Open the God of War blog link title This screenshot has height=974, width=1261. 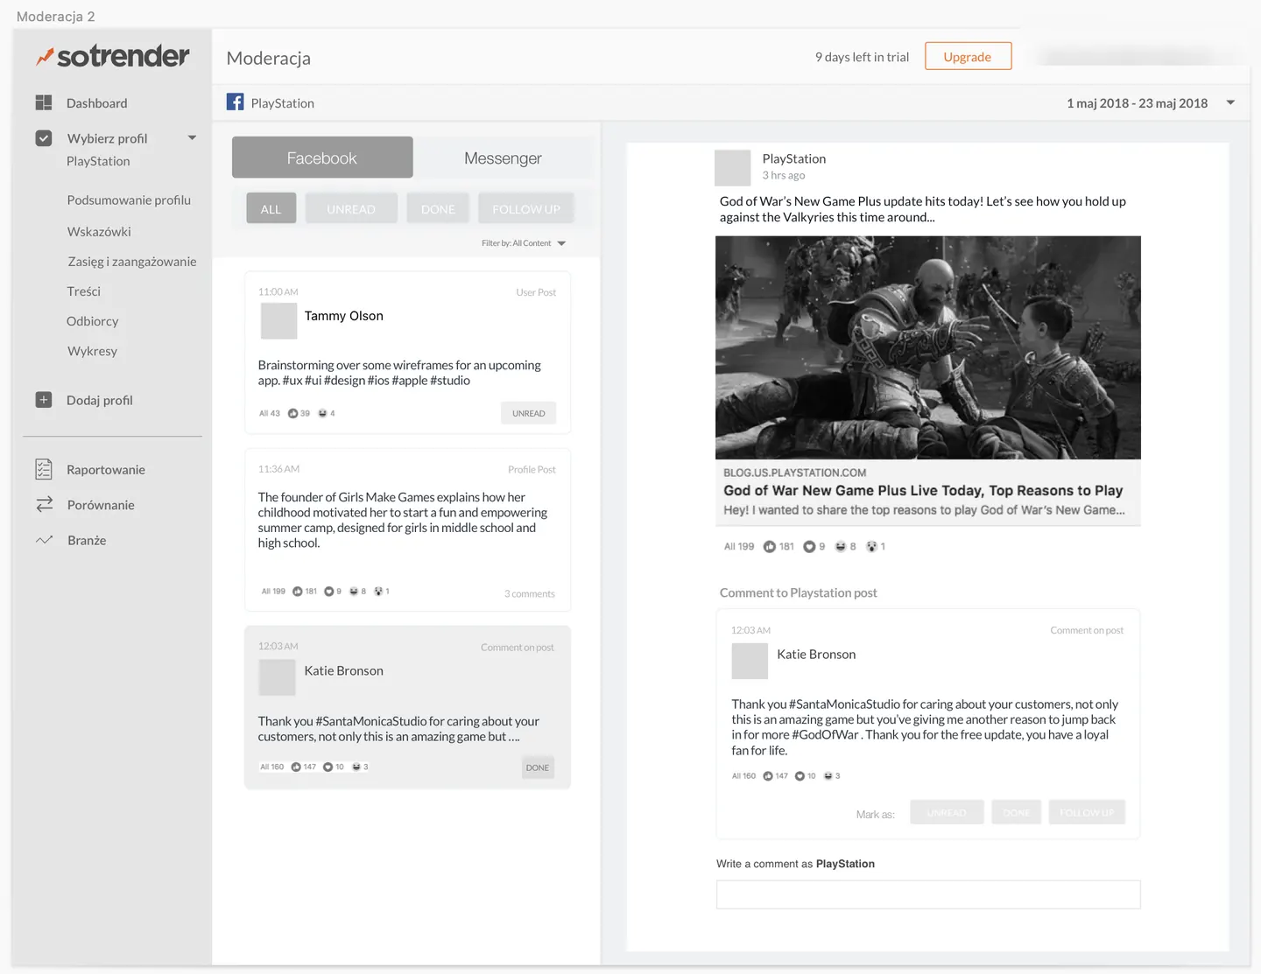point(923,490)
